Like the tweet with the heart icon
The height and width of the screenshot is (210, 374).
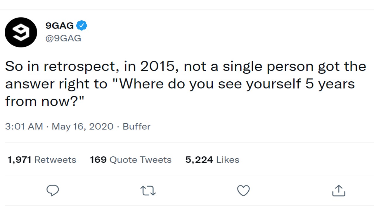point(243,191)
